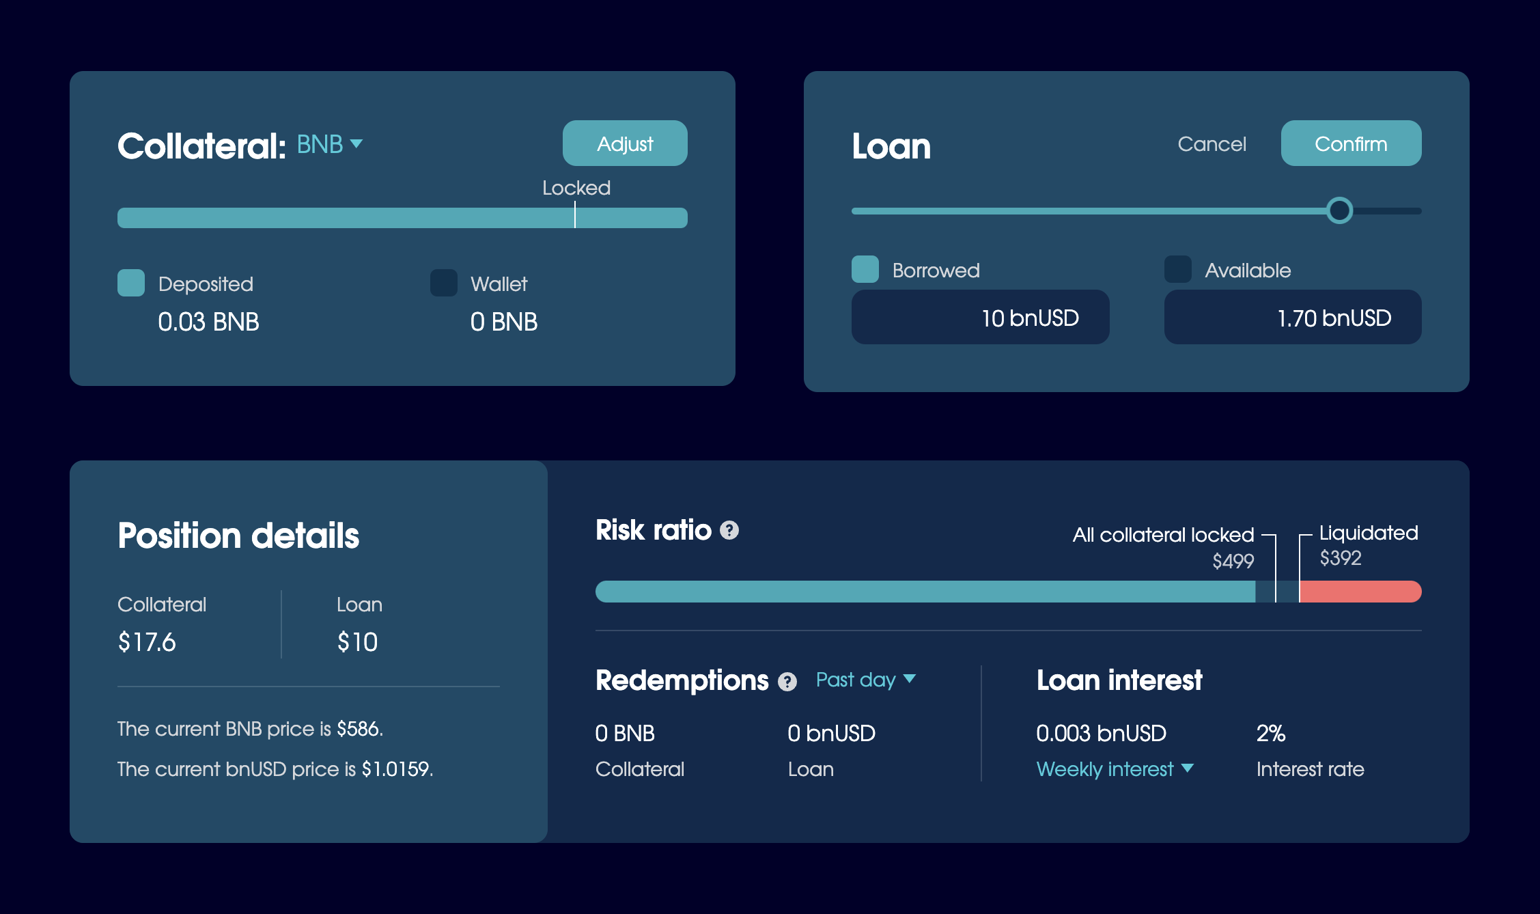Cancel the loan adjustment
1540x914 pixels.
click(x=1212, y=144)
